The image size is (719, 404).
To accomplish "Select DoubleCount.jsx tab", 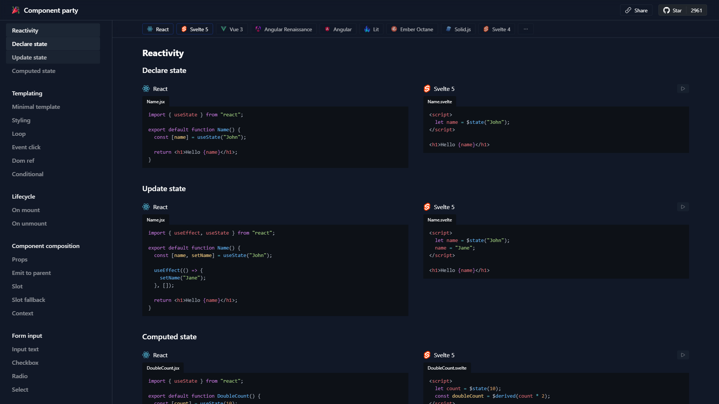I will (163, 368).
